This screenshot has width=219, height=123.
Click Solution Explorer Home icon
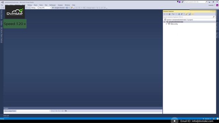(170, 14)
